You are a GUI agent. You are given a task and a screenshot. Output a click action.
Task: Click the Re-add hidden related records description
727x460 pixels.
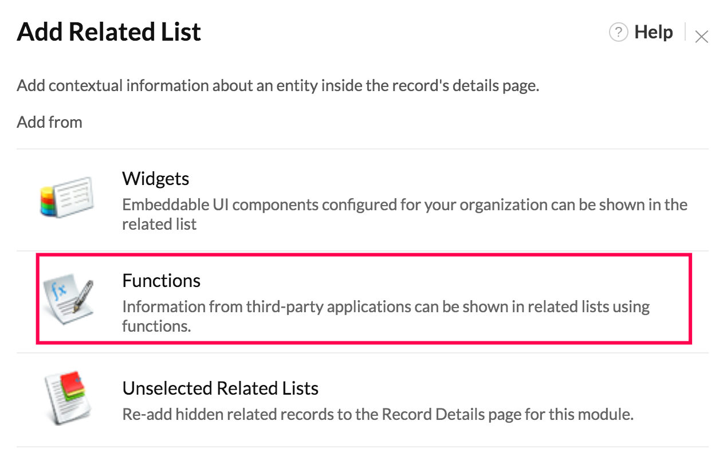click(378, 414)
